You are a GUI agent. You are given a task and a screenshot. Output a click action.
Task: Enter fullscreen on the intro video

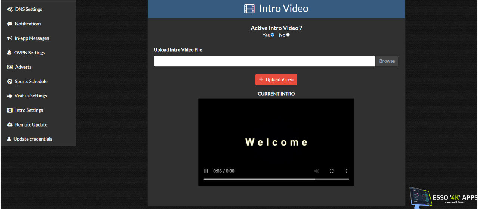pyautogui.click(x=332, y=171)
